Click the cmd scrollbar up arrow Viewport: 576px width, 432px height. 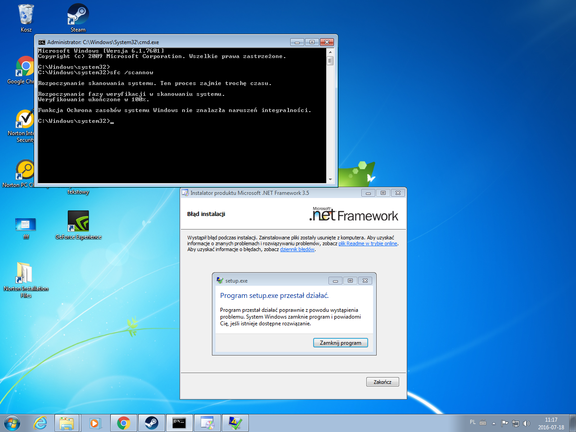[x=330, y=51]
